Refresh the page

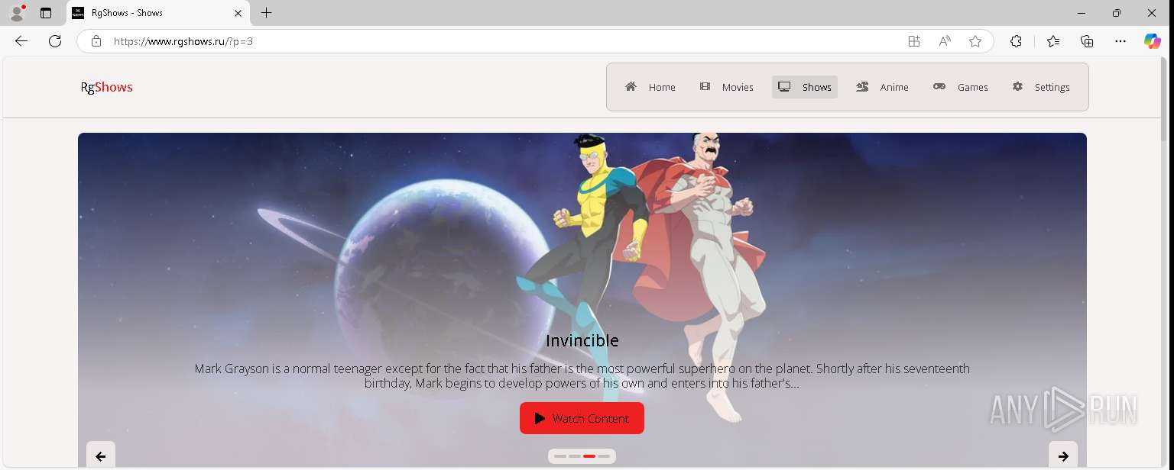pyautogui.click(x=55, y=41)
